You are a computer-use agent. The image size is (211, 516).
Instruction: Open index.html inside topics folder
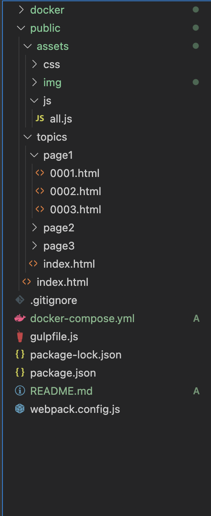point(69,264)
